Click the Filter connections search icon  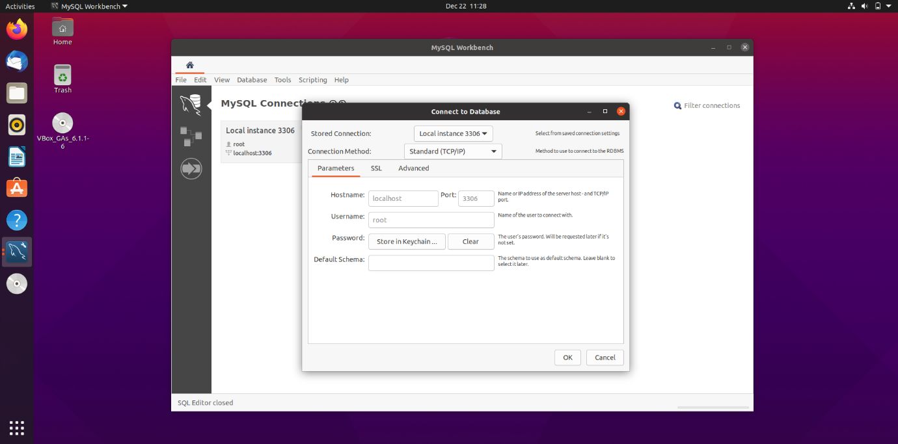[x=677, y=106]
